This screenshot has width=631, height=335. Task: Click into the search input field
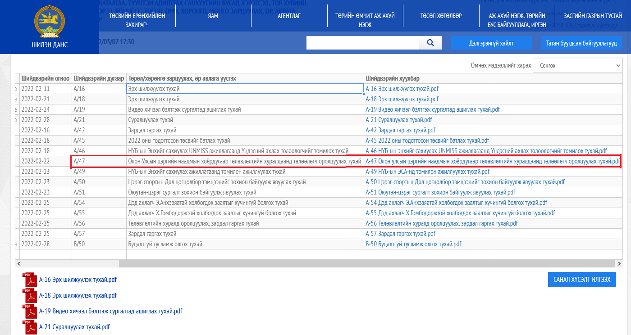pos(363,43)
